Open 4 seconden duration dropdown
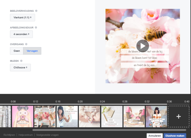The width and height of the screenshot is (191, 138). click(21, 34)
